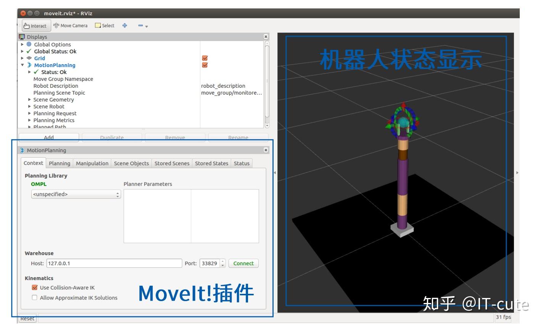Screen dimensions: 543x327
Task: Enable Allow Approximate IK Solutions
Action: point(35,298)
